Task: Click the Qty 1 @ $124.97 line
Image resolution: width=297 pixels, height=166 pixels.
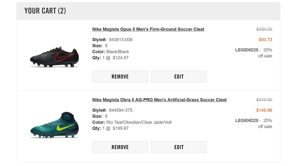Action: click(111, 58)
